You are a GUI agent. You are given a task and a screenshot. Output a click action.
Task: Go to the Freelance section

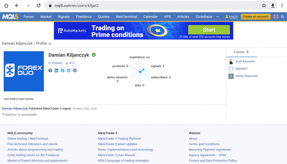tap(84, 16)
